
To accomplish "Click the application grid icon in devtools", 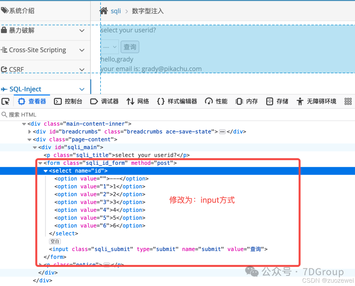I will [348, 101].
